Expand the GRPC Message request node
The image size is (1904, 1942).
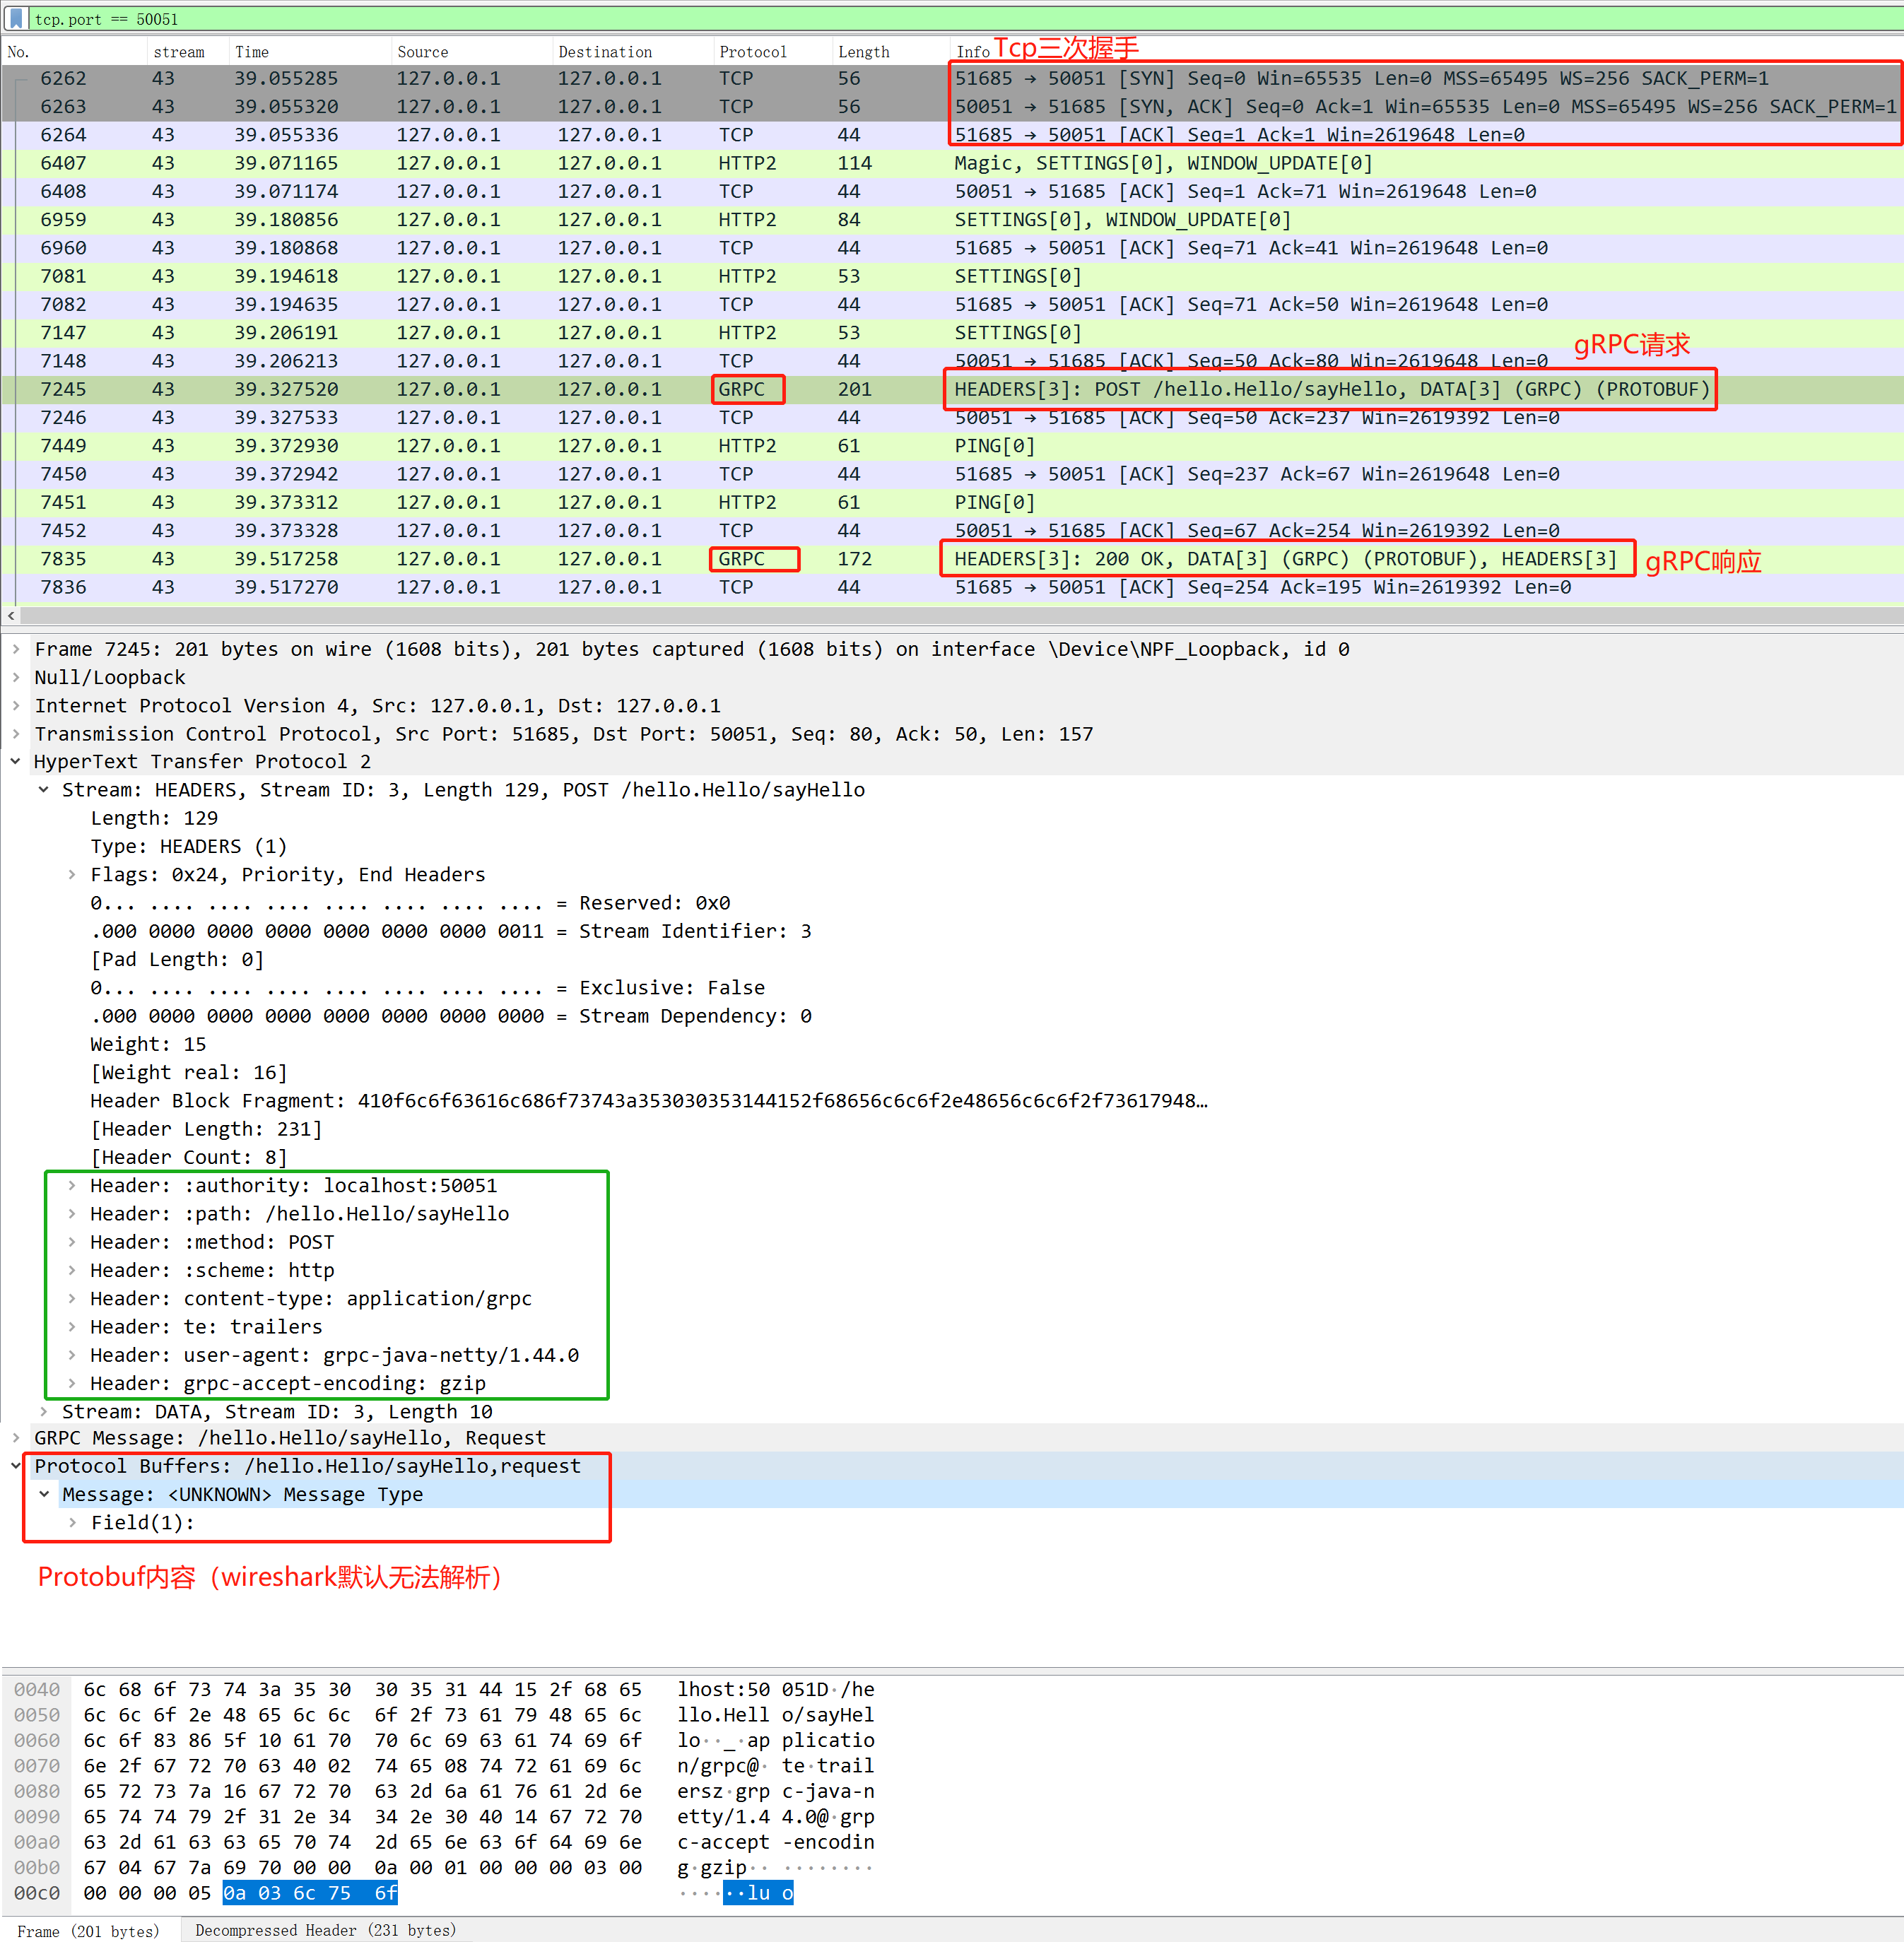[16, 1438]
